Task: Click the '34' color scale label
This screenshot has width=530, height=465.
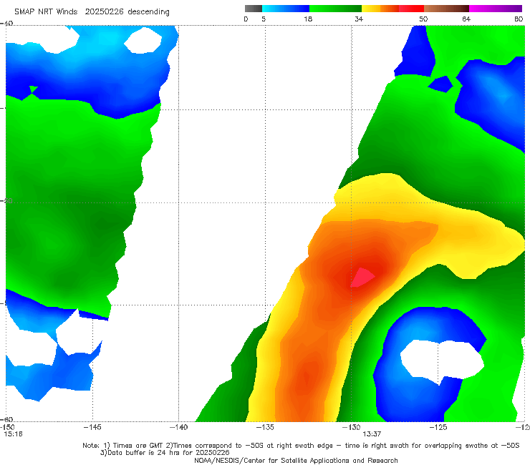Action: pos(359,19)
